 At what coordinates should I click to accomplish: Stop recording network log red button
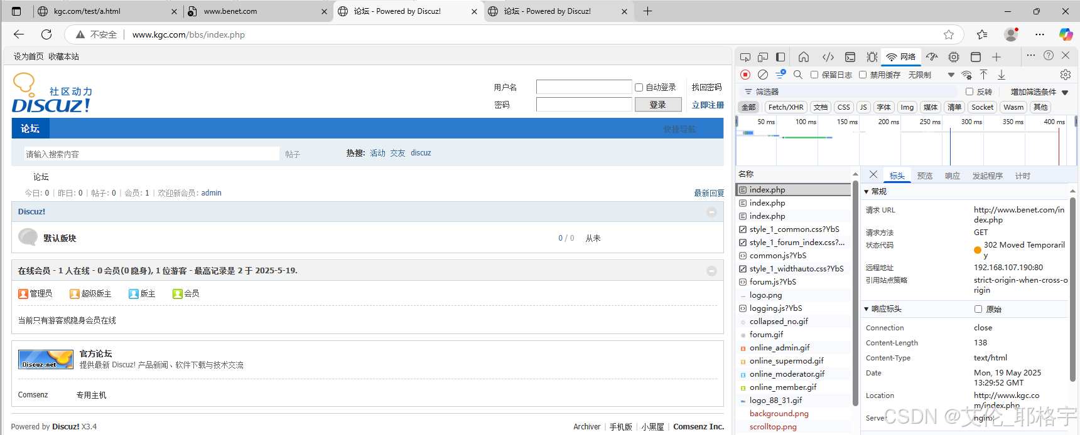(x=745, y=75)
